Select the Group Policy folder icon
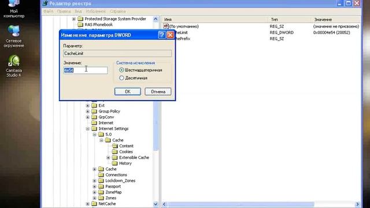370x208 pixels. (94, 111)
